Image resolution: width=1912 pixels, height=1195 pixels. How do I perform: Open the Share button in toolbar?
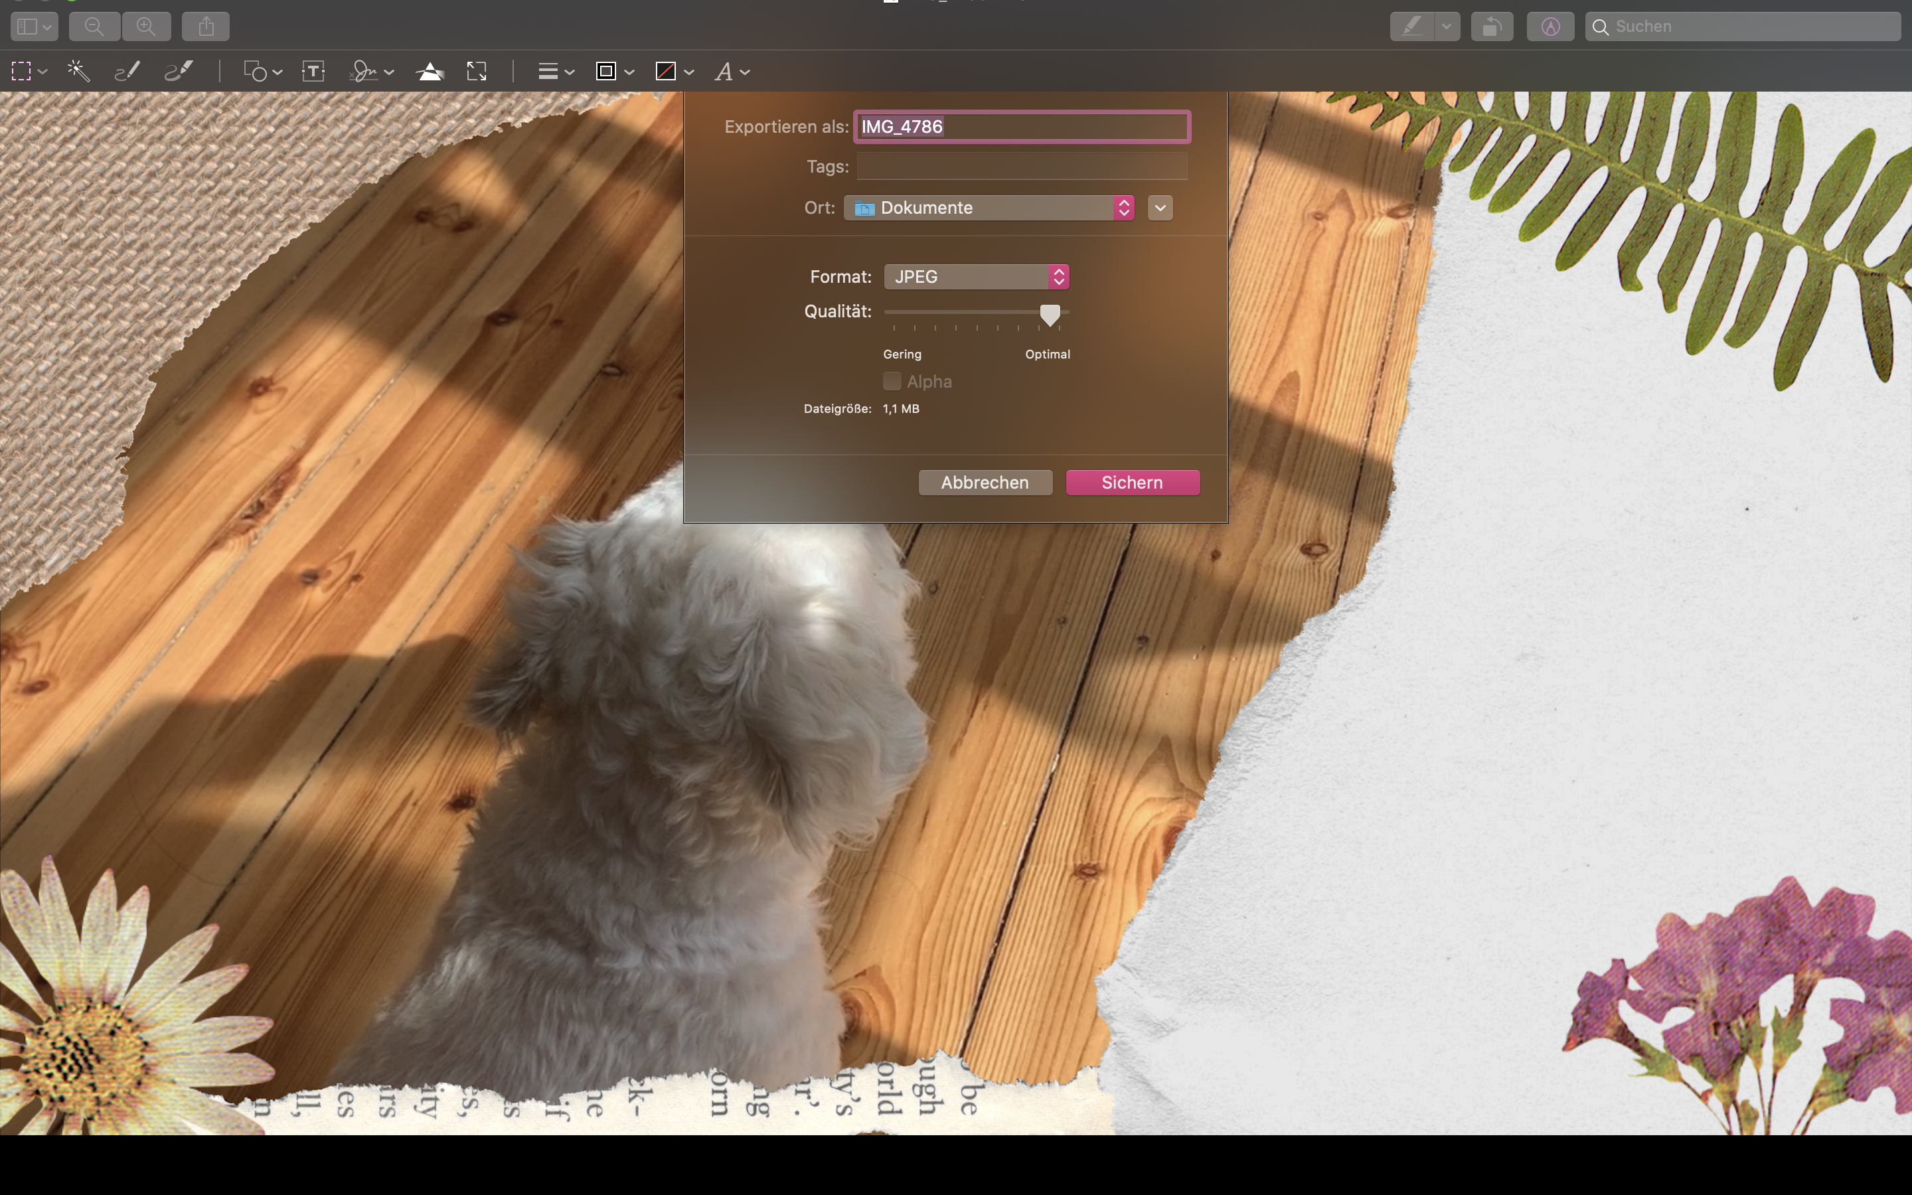(x=205, y=26)
